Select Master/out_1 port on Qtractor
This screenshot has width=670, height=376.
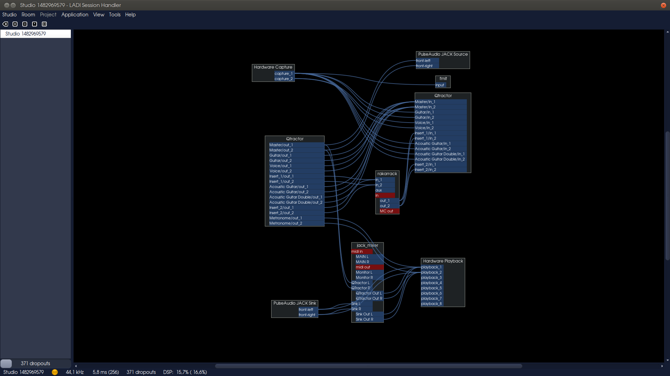tap(296, 145)
